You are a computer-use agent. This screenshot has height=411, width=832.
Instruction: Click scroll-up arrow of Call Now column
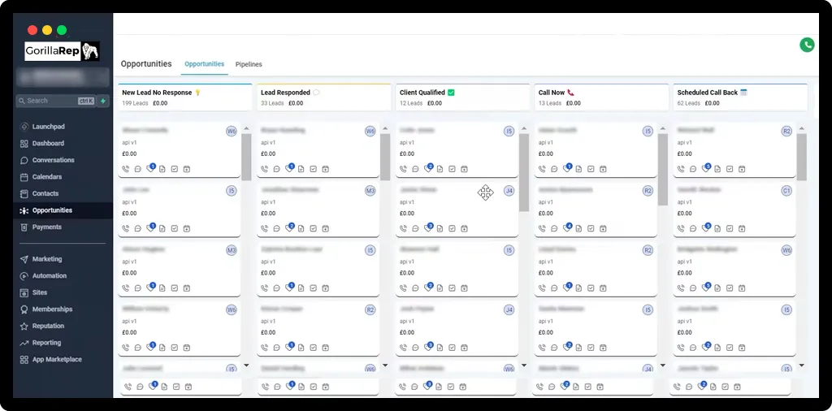(x=663, y=128)
